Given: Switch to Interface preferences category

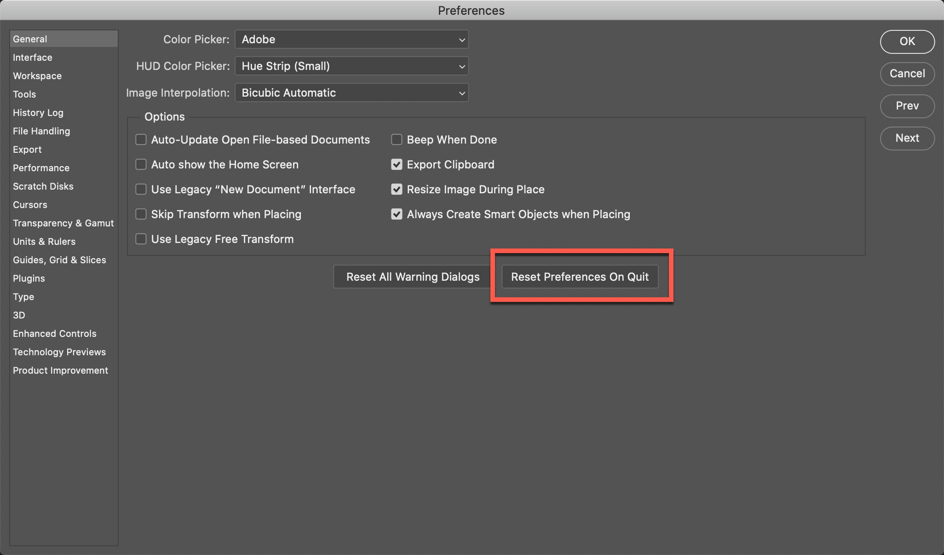Looking at the screenshot, I should coord(33,58).
